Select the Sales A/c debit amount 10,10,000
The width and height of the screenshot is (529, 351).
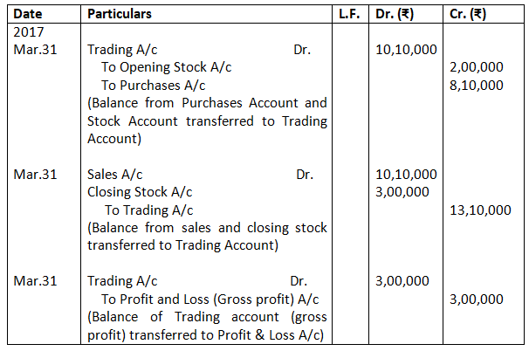point(404,174)
